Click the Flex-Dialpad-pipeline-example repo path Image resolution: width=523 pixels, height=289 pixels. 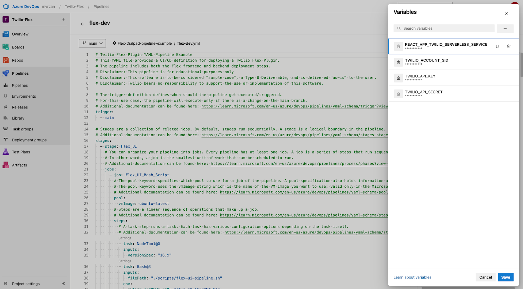pyautogui.click(x=144, y=43)
